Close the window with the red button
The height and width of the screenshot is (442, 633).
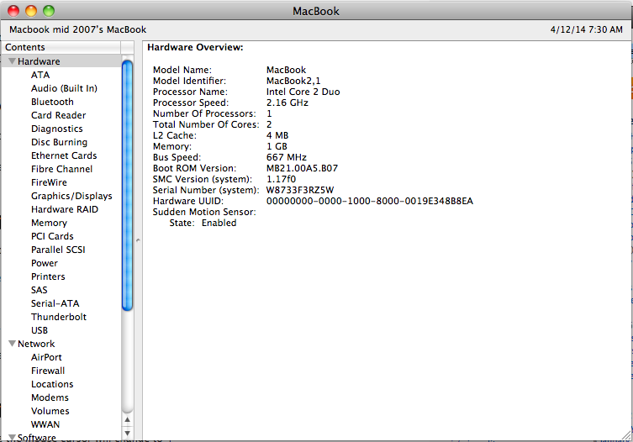13,11
